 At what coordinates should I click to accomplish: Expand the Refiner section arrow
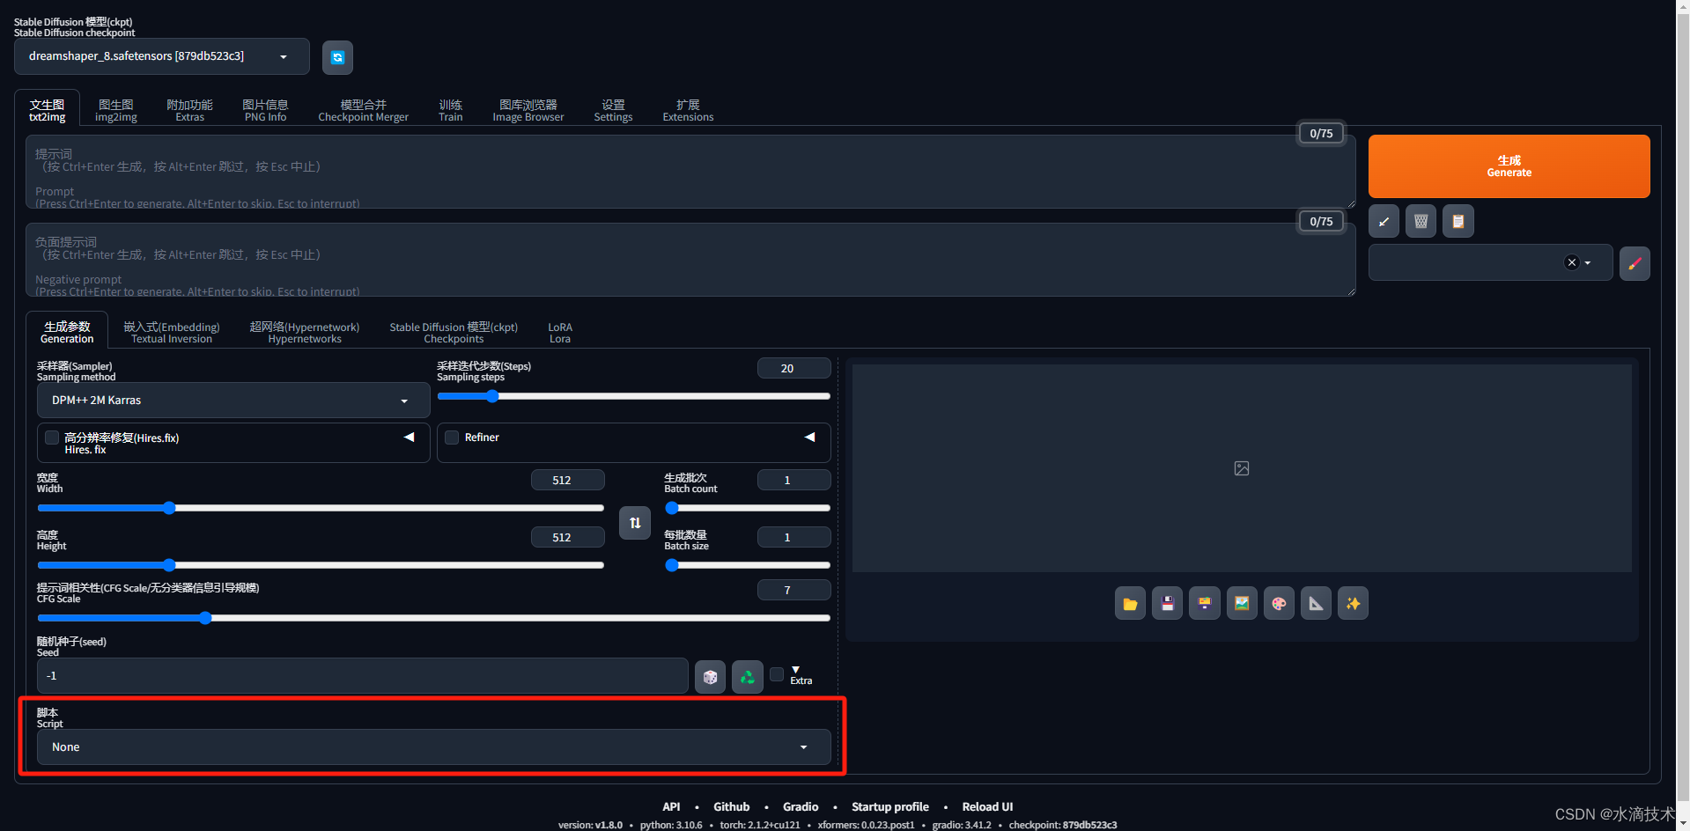pos(809,438)
